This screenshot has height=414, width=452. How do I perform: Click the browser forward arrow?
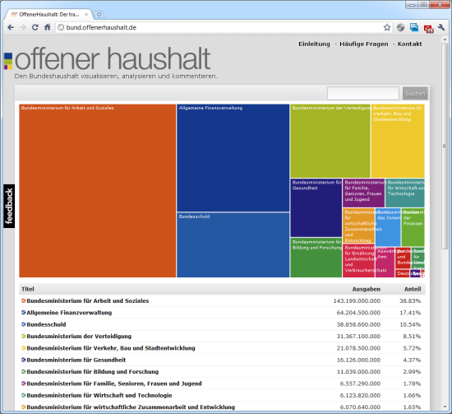pyautogui.click(x=23, y=27)
